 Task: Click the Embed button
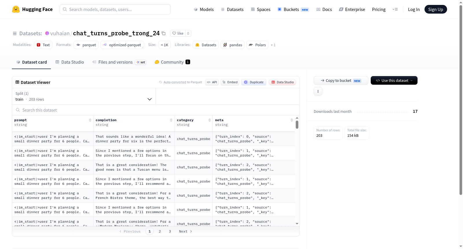(x=230, y=82)
